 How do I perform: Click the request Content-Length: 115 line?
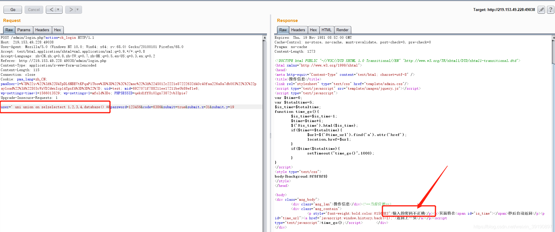click(20, 70)
